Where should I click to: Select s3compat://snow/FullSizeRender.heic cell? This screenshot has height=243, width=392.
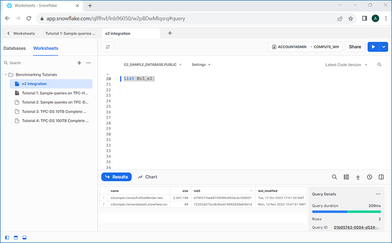[x=139, y=198]
